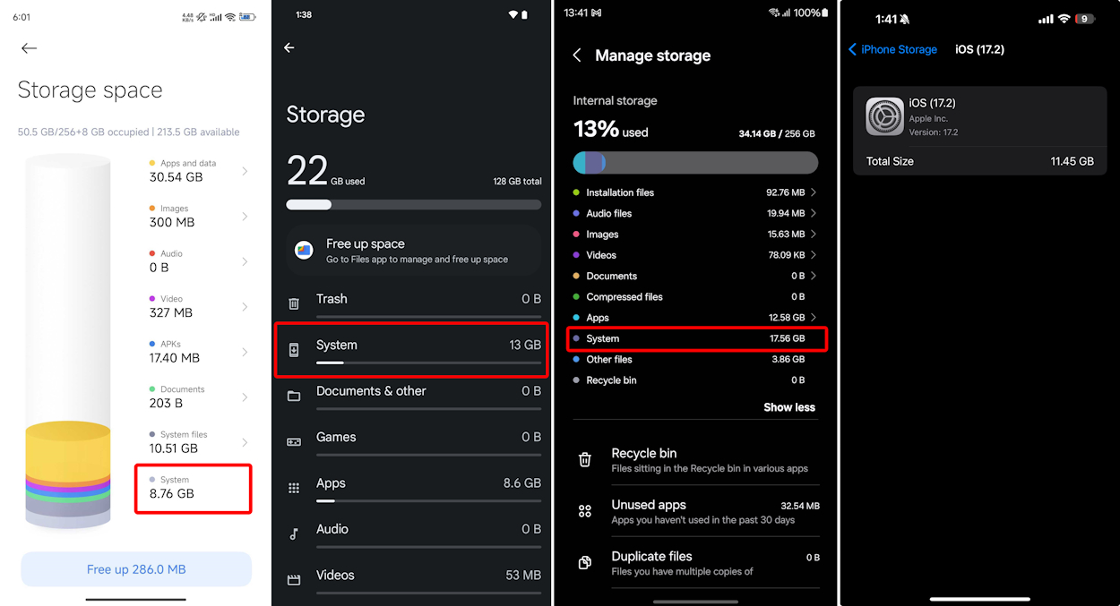
Task: Go back to iPhone Storage
Action: click(892, 49)
